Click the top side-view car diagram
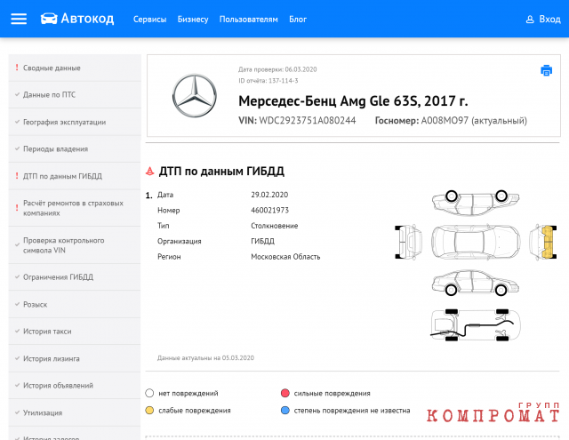The image size is (569, 440). pyautogui.click(x=476, y=203)
